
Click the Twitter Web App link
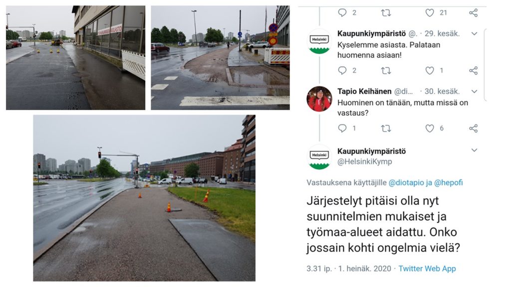click(x=427, y=269)
